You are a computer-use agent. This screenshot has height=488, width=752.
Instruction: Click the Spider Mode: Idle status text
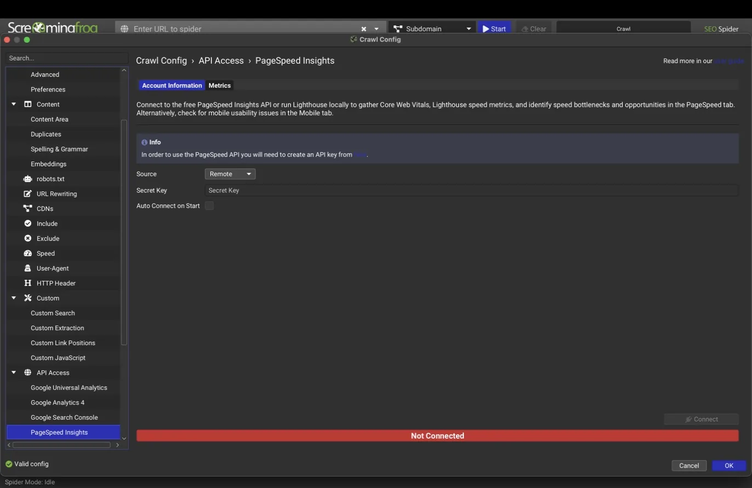click(30, 482)
